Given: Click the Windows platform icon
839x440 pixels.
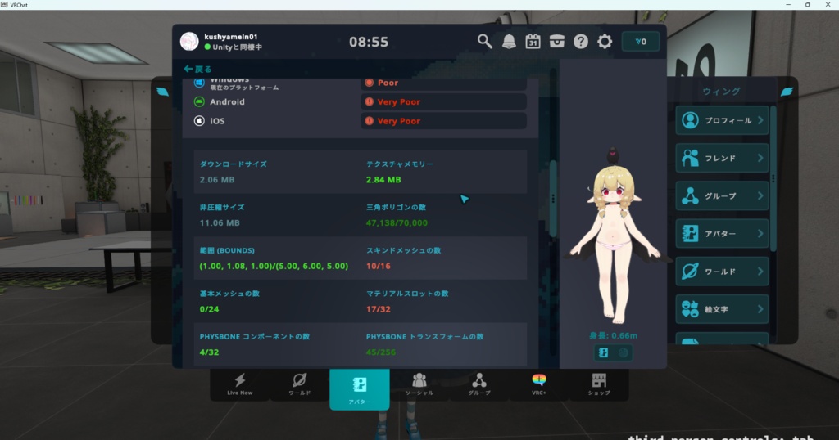Looking at the screenshot, I should tap(199, 83).
